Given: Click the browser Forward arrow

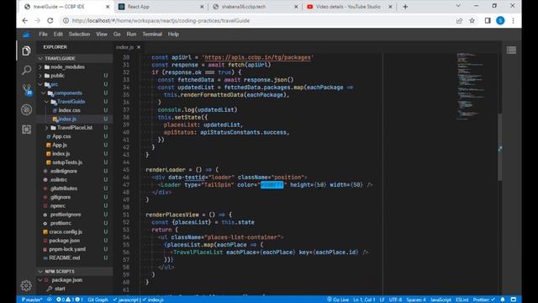Looking at the screenshot, I should [37, 20].
